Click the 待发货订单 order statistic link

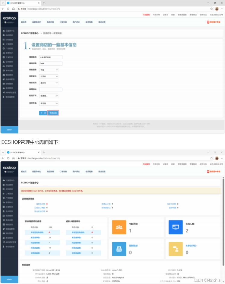point(40,204)
